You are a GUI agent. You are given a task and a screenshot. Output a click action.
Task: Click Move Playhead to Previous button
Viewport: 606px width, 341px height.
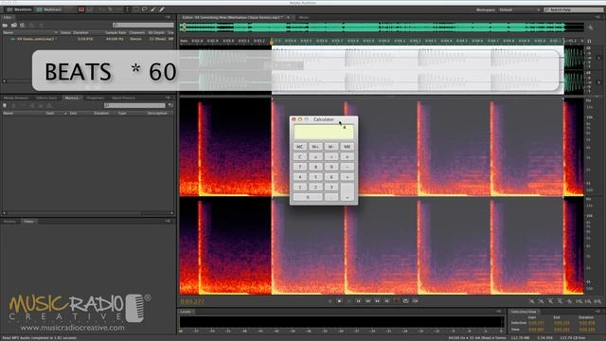click(x=358, y=301)
